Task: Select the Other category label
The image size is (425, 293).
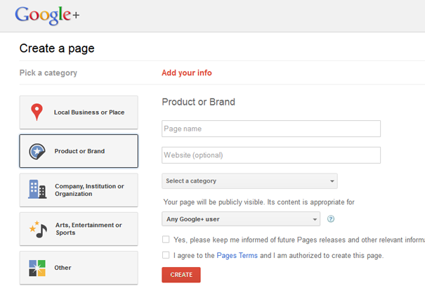Action: click(63, 268)
